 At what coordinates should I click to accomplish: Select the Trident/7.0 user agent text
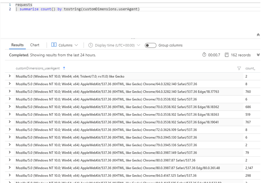[70, 77]
